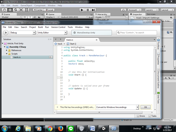The height and width of the screenshot is (132, 176).
Task: Open Firefox from taskbar
Action: [61, 128]
